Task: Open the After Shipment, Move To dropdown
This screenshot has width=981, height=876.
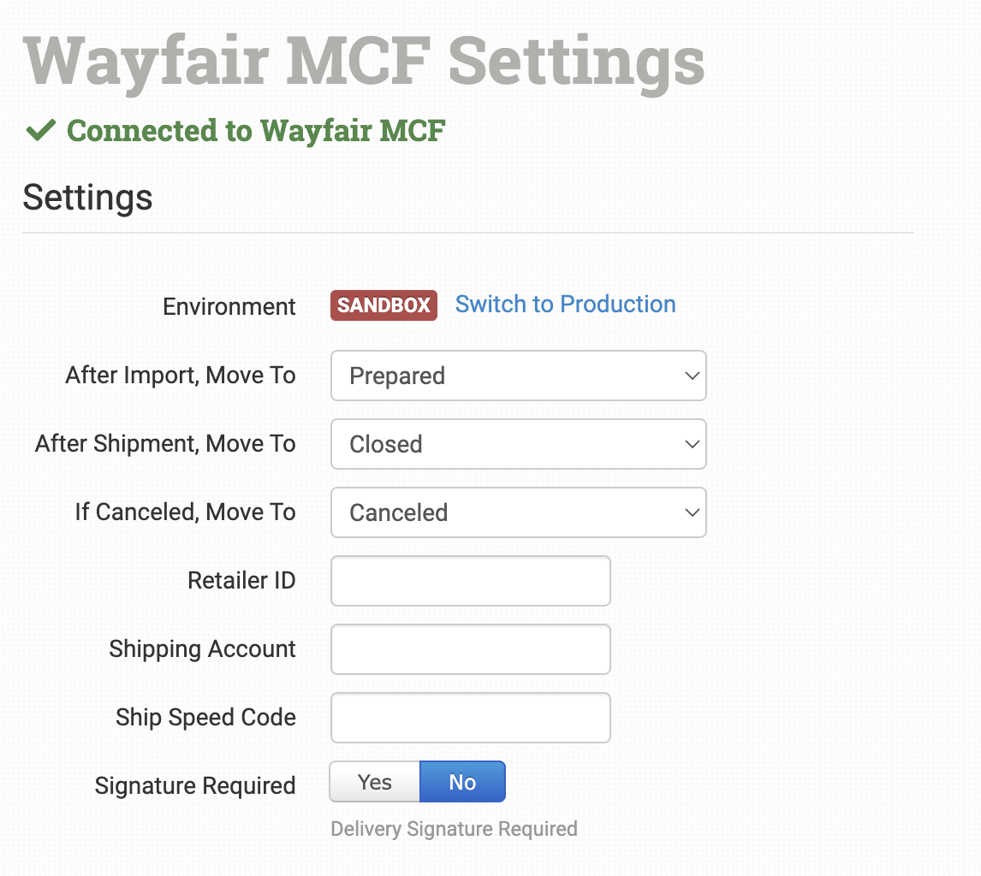Action: click(518, 444)
